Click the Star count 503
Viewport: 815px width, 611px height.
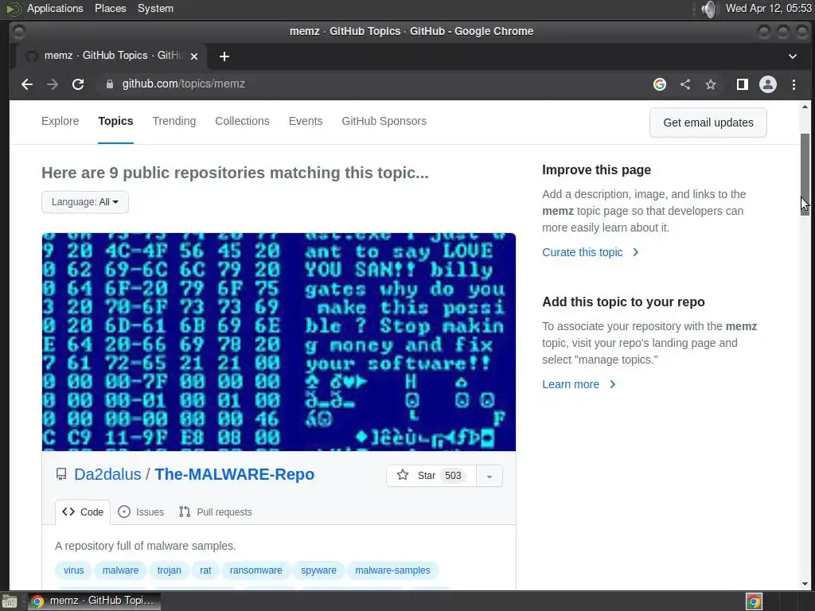[x=453, y=476]
